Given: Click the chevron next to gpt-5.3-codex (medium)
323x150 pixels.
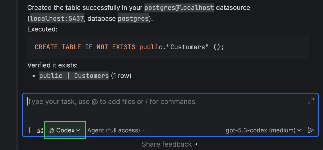Looking at the screenshot, I should point(299,130).
